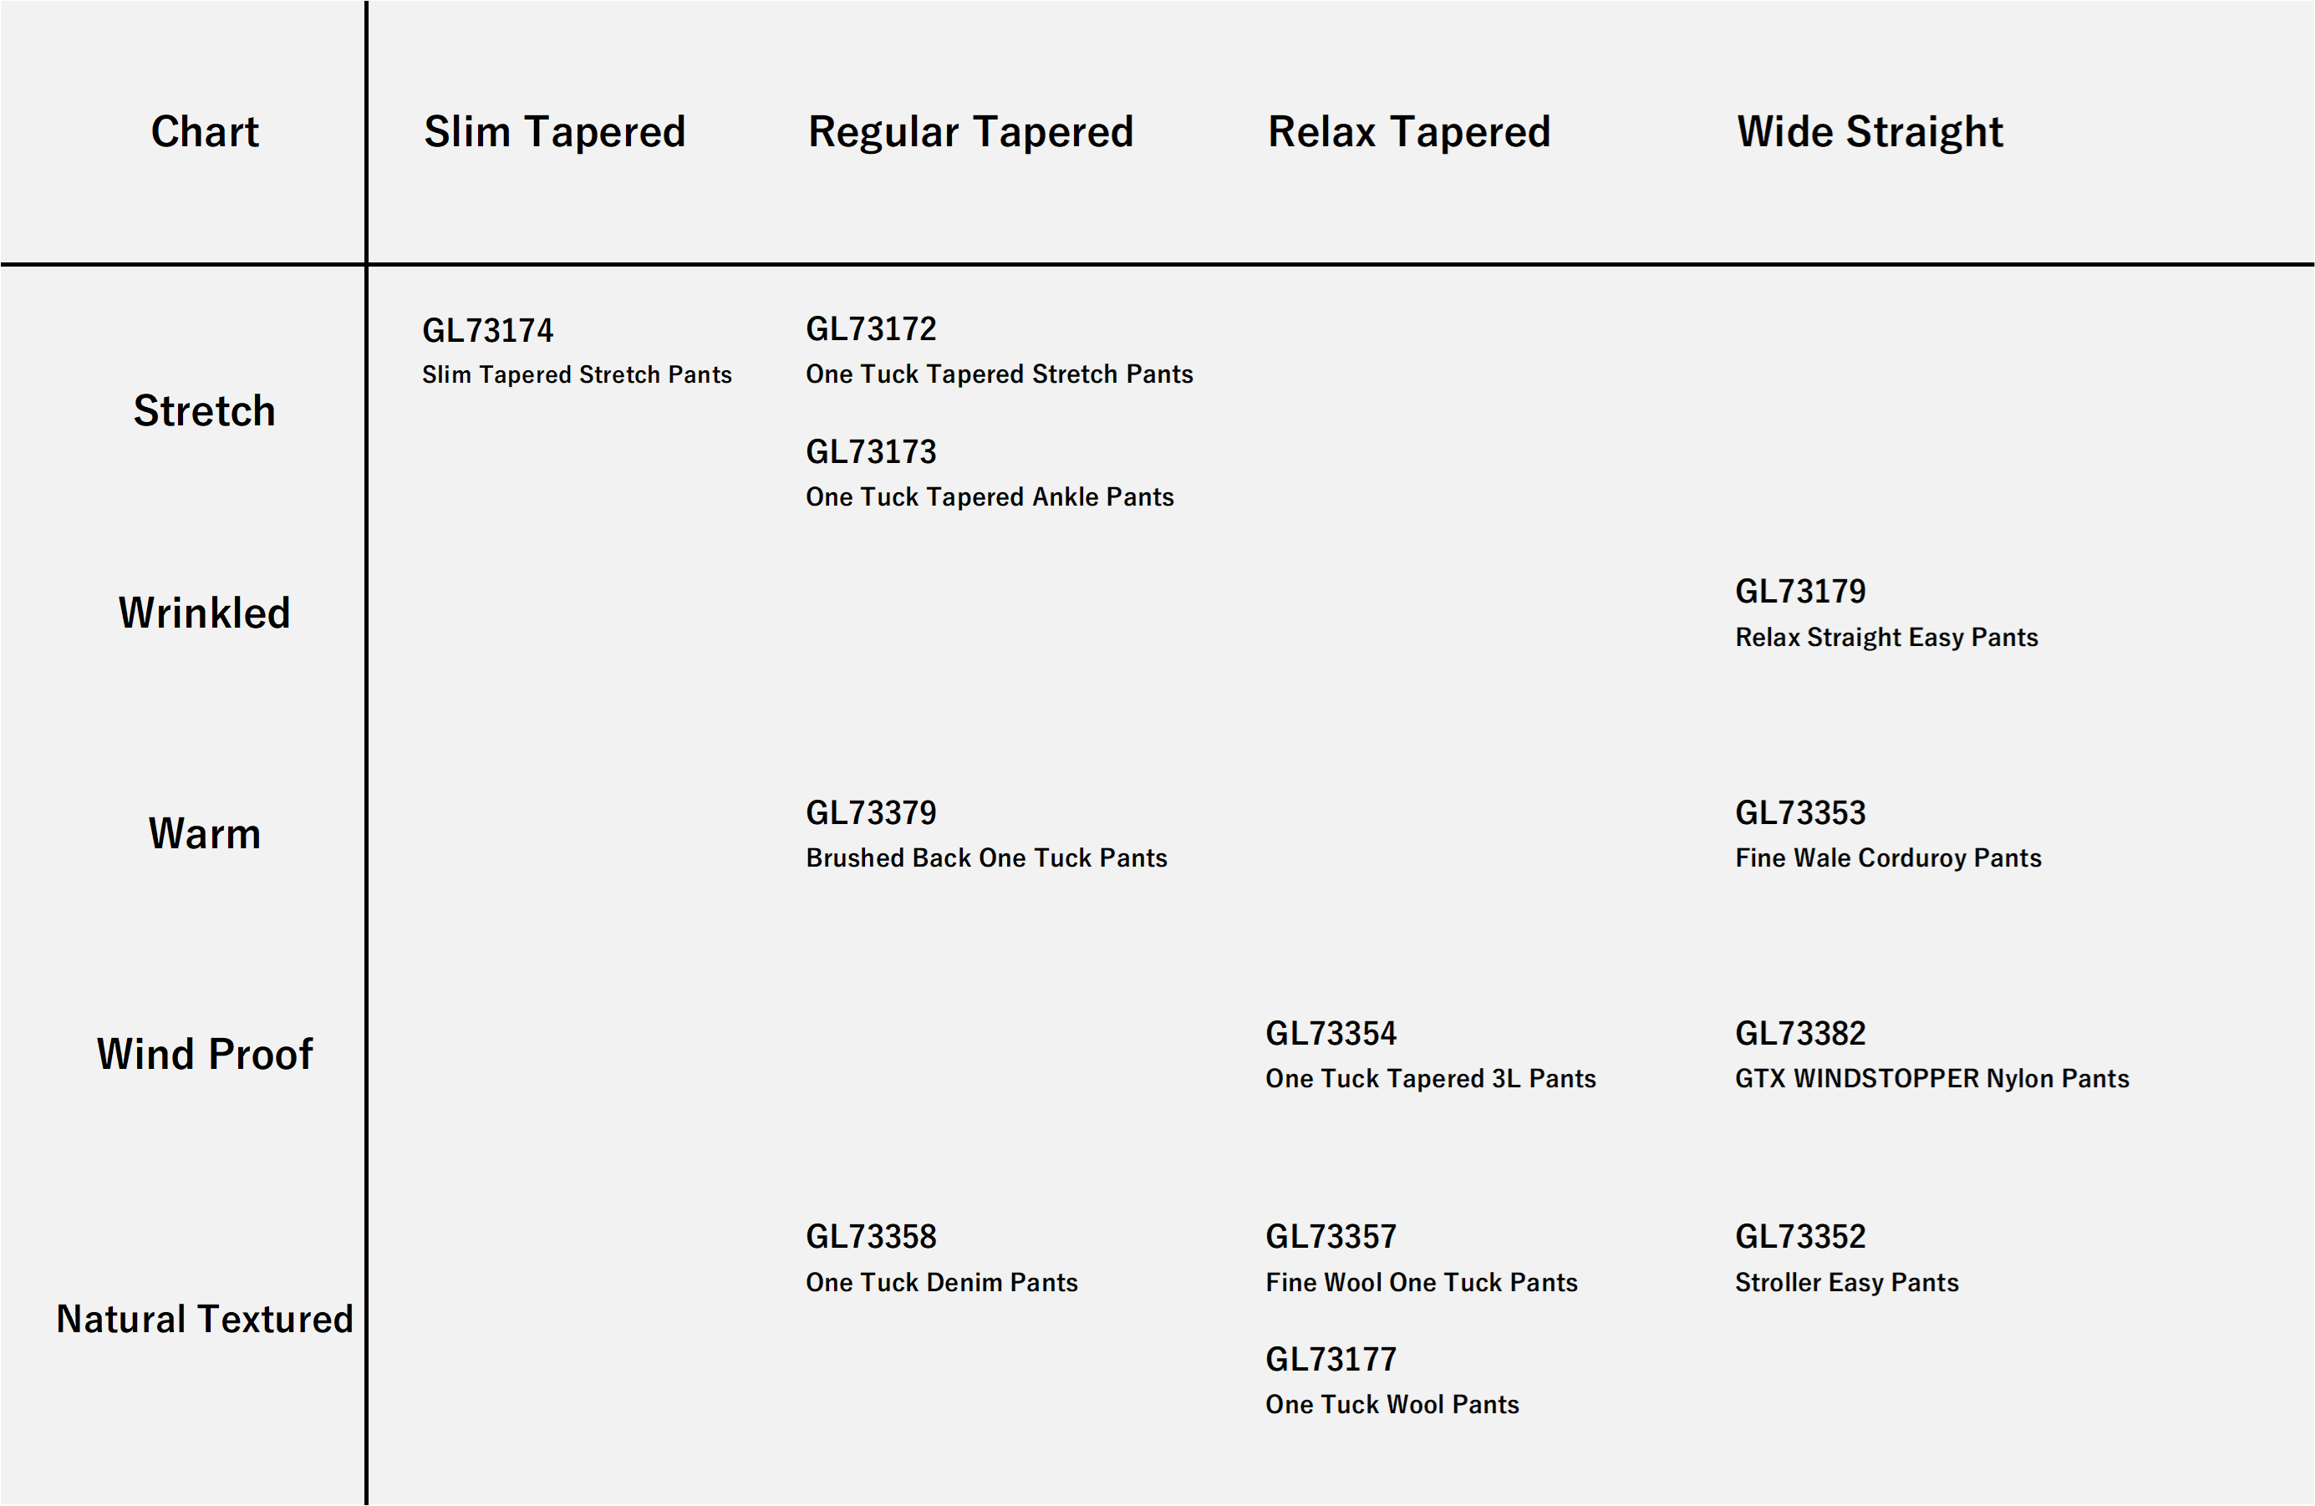2315x1506 pixels.
Task: Open GL73174 Slim Tapered Stretch Pants
Action: (577, 351)
